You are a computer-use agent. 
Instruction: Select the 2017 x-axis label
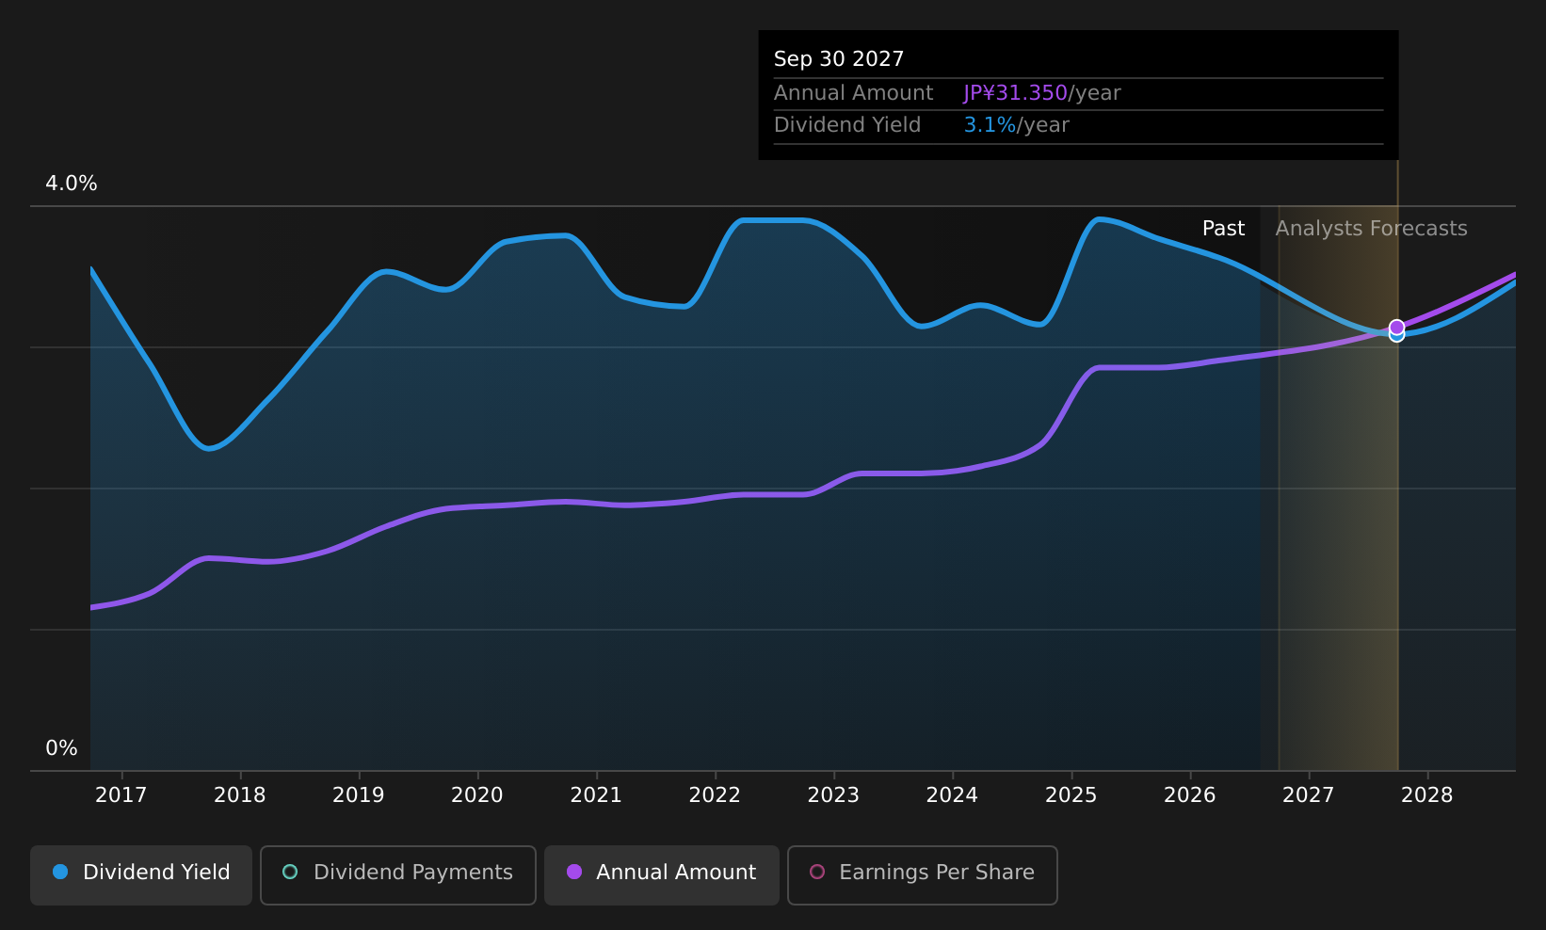(x=121, y=795)
